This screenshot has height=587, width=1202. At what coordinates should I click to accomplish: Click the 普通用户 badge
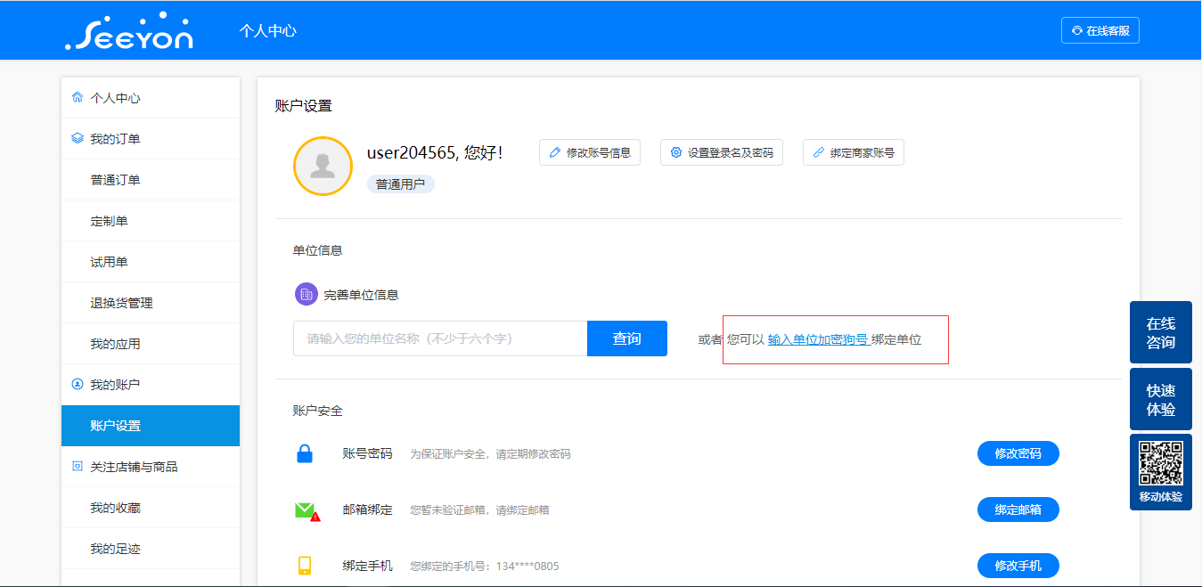pos(401,184)
